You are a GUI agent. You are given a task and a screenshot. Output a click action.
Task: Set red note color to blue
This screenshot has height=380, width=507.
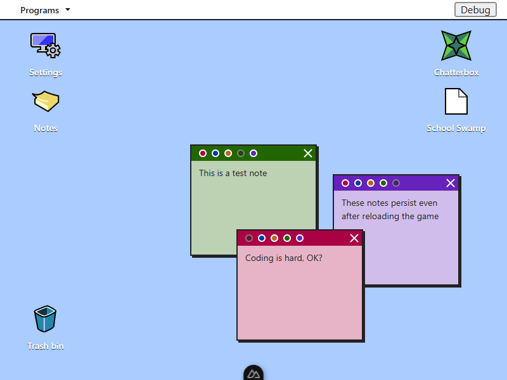coord(262,238)
